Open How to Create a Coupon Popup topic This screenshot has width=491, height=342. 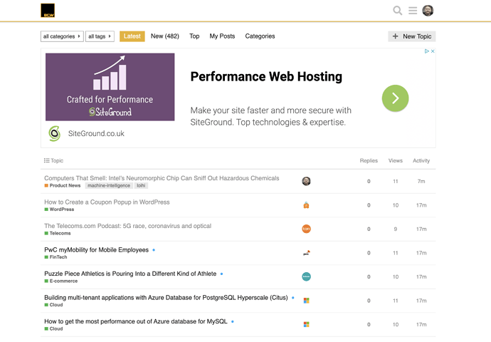click(x=107, y=202)
